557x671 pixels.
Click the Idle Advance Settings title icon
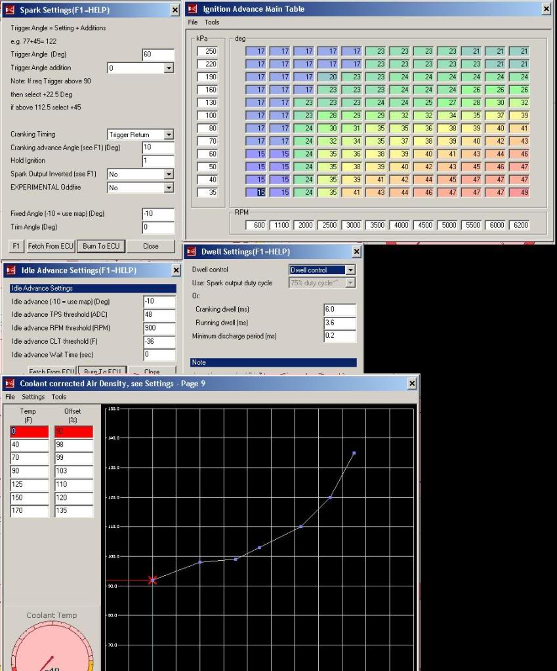(10, 270)
